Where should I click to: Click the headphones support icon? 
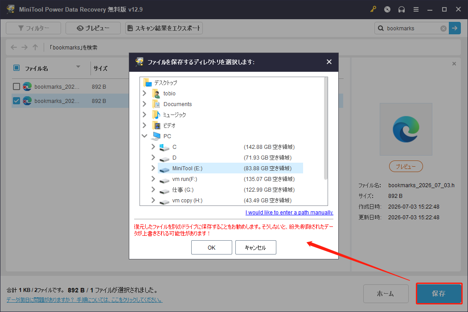click(402, 9)
